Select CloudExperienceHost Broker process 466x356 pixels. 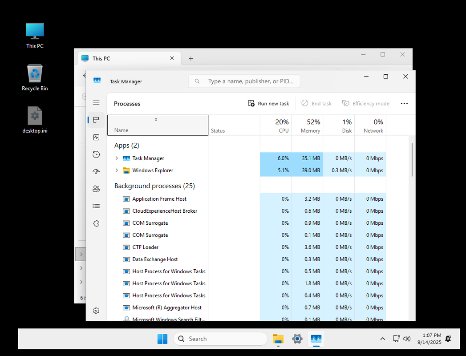point(247,211)
